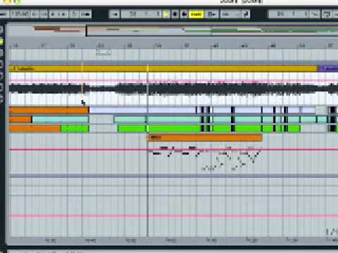
Task: Toggle the metronome in the control bar
Action: (x=85, y=14)
